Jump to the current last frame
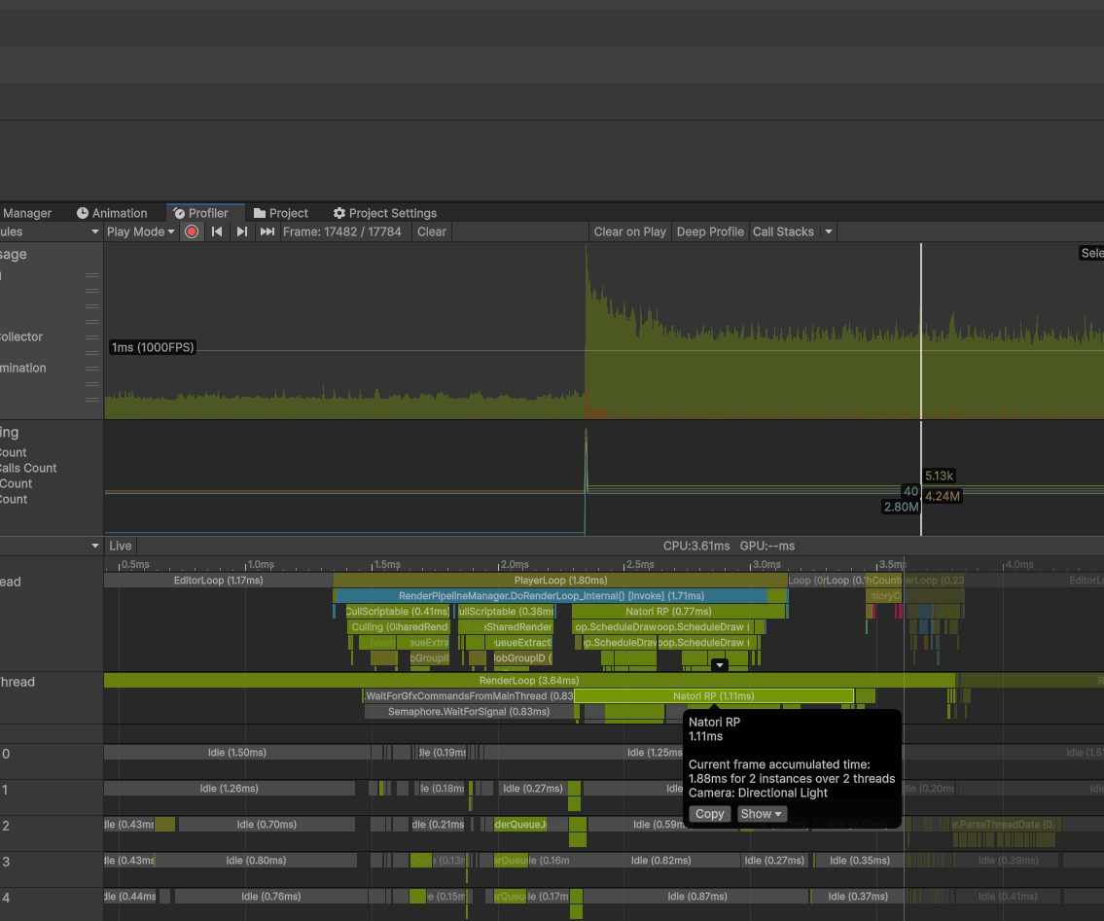This screenshot has height=921, width=1104. (267, 231)
